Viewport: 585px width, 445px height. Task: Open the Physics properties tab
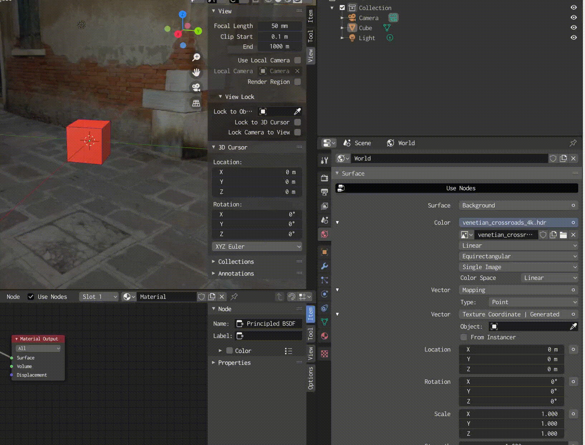pyautogui.click(x=324, y=294)
